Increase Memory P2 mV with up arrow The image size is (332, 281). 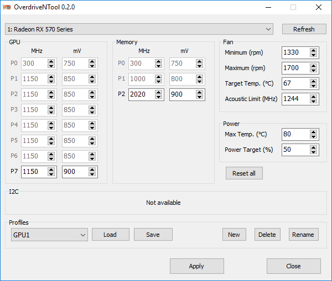coord(199,92)
